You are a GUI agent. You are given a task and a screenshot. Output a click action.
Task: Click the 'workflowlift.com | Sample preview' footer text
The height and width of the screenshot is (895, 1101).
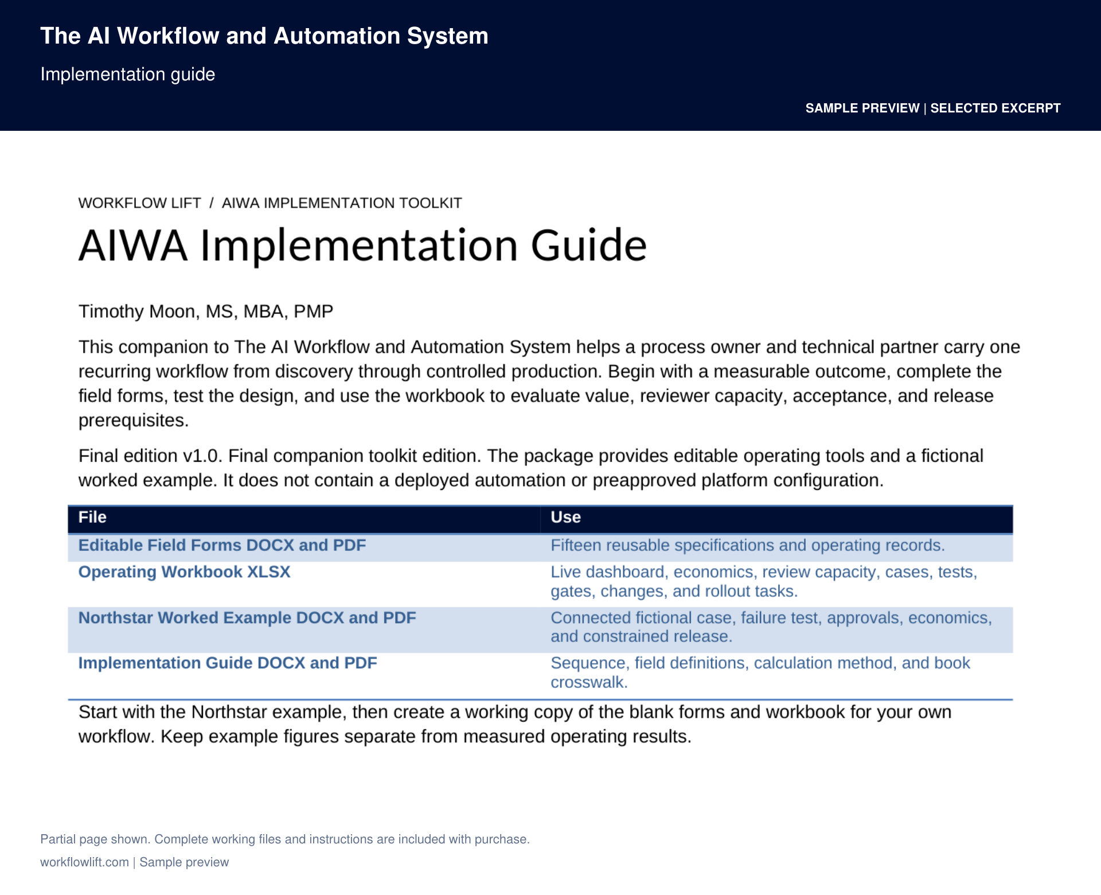click(x=134, y=862)
